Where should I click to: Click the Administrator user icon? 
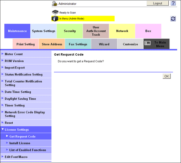pyautogui.click(x=55, y=4)
